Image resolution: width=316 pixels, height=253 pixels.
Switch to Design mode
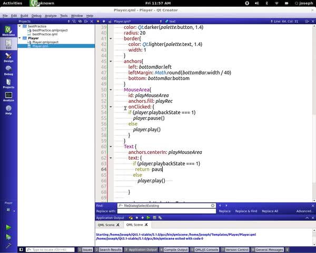8,57
